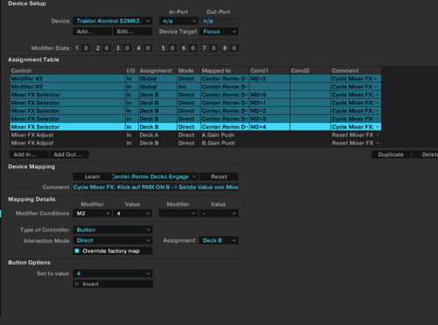This screenshot has height=325, width=438.
Task: Select highlighted Mixer FX Selector row M2=4
Action: pos(195,127)
